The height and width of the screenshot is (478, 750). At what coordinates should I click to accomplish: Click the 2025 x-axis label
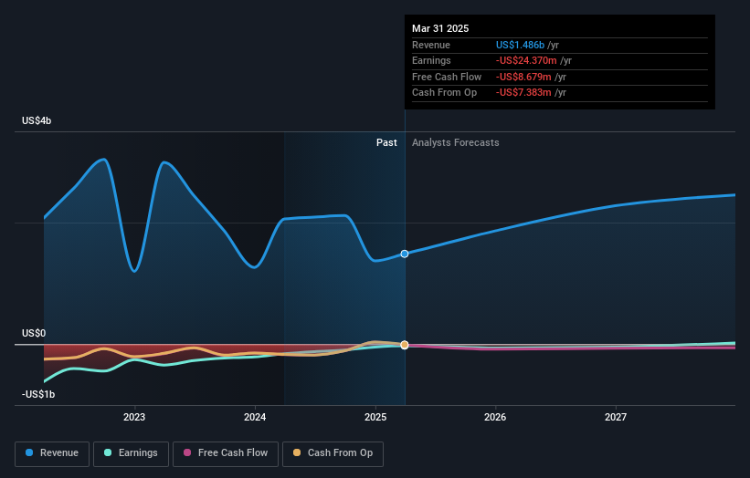(375, 418)
